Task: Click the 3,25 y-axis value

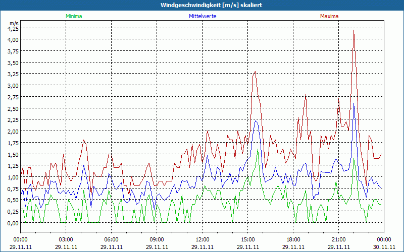Action: (x=13, y=74)
